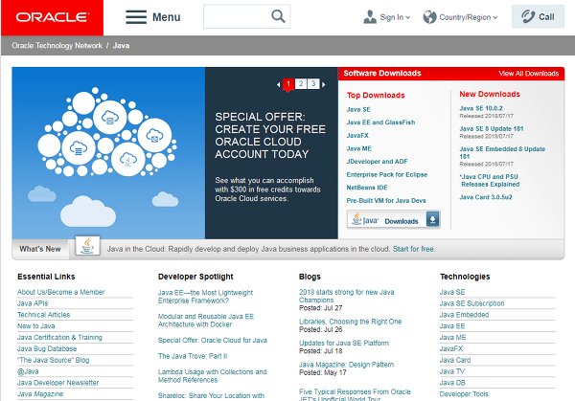575x401 pixels.
Task: Click the Sign In person icon
Action: pos(370,17)
